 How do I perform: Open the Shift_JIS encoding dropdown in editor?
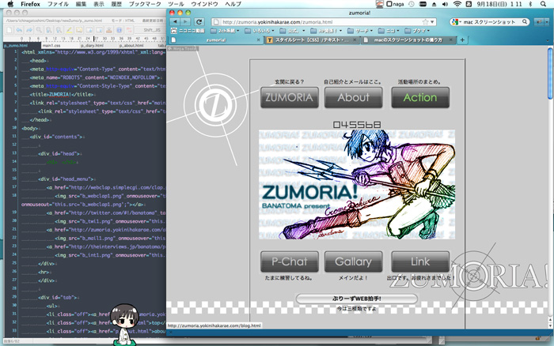tap(150, 30)
